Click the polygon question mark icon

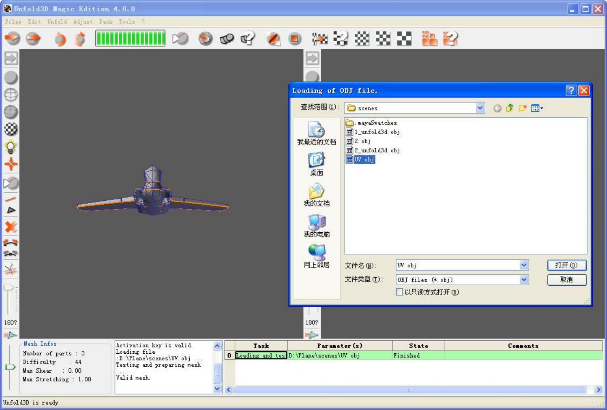248,39
